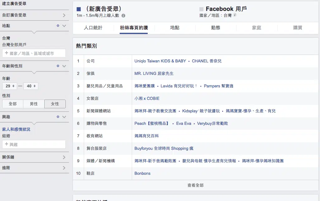Click 查看全部 to view all categories
The height and width of the screenshot is (201, 320).
(x=195, y=185)
